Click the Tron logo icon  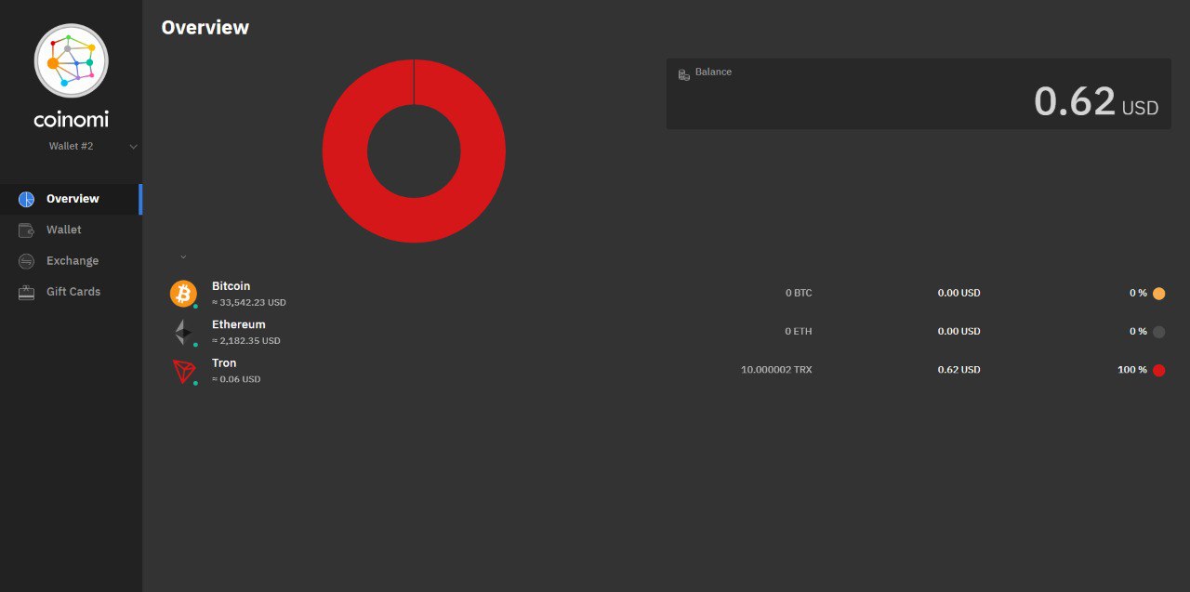(185, 371)
